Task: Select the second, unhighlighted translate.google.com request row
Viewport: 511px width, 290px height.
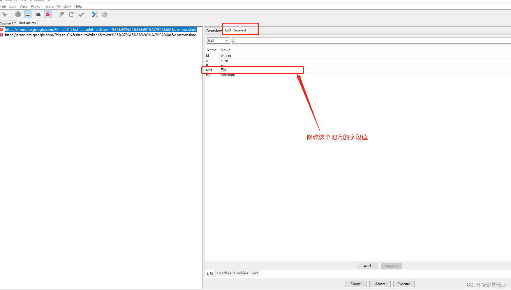Action: (101, 35)
